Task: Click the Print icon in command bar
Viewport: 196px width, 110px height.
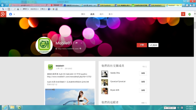Action: 18,9
